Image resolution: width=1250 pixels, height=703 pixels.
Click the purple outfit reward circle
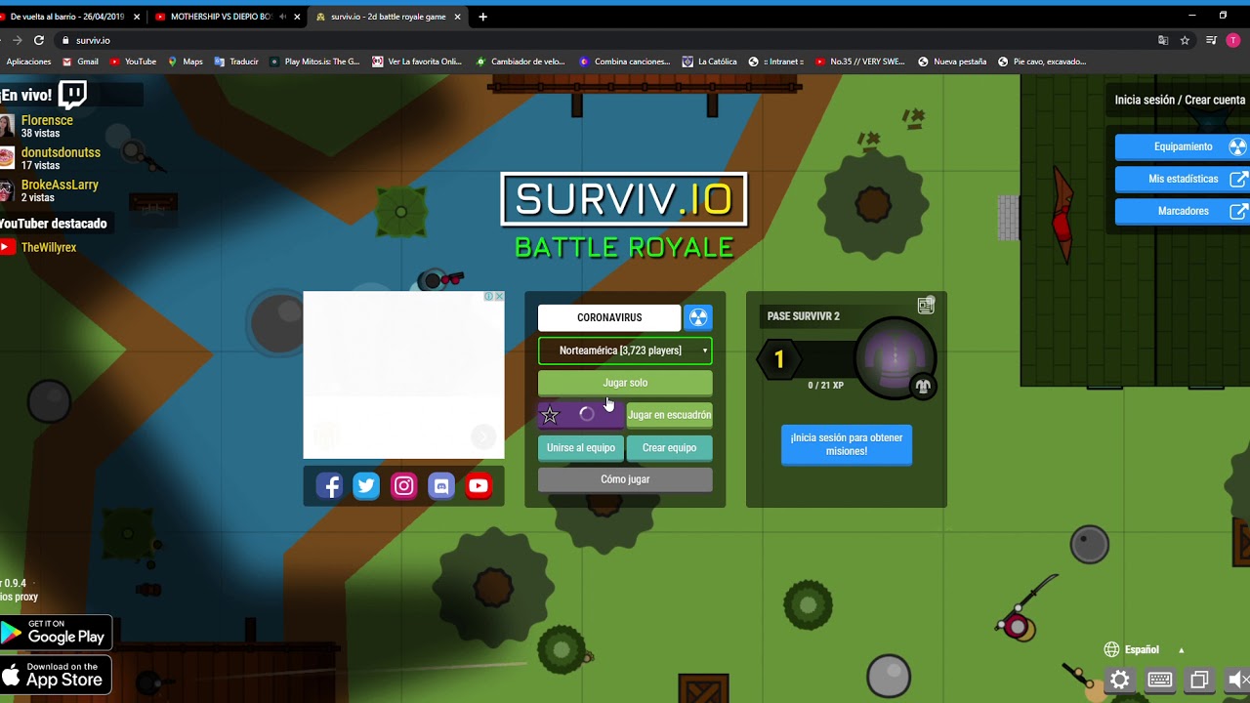tap(896, 358)
